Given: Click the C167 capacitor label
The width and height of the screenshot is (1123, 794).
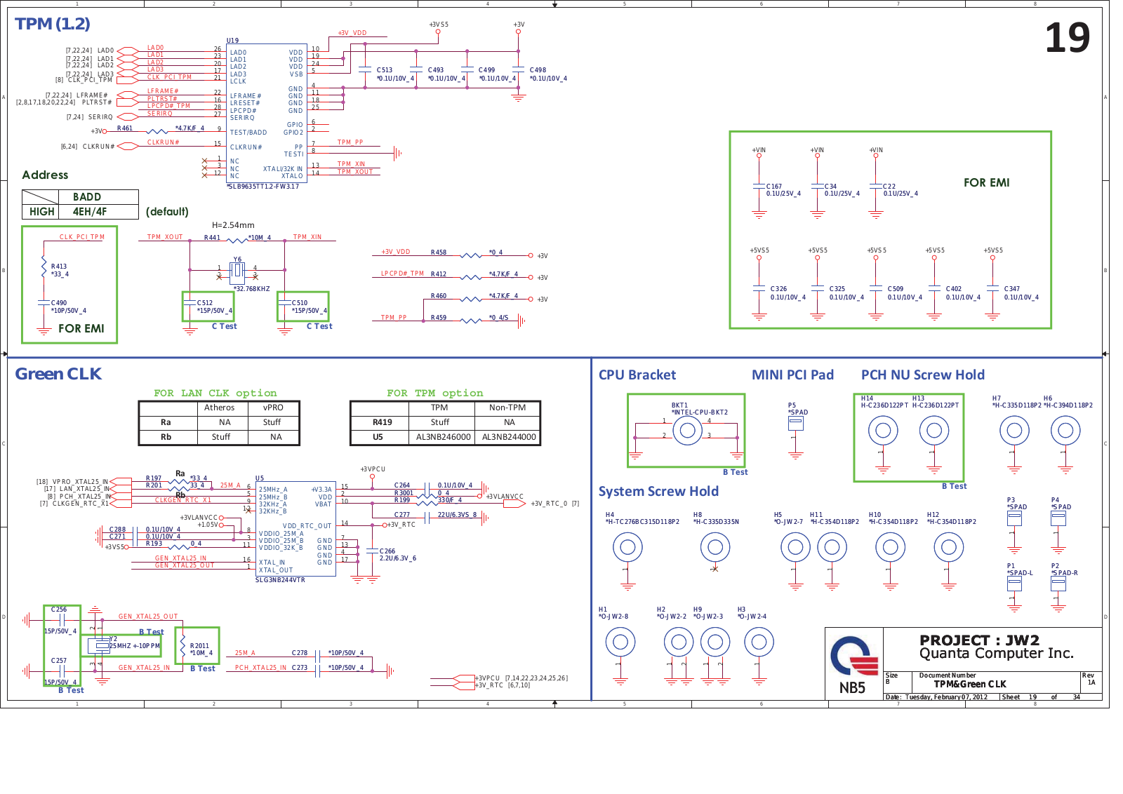Looking at the screenshot, I should point(774,187).
